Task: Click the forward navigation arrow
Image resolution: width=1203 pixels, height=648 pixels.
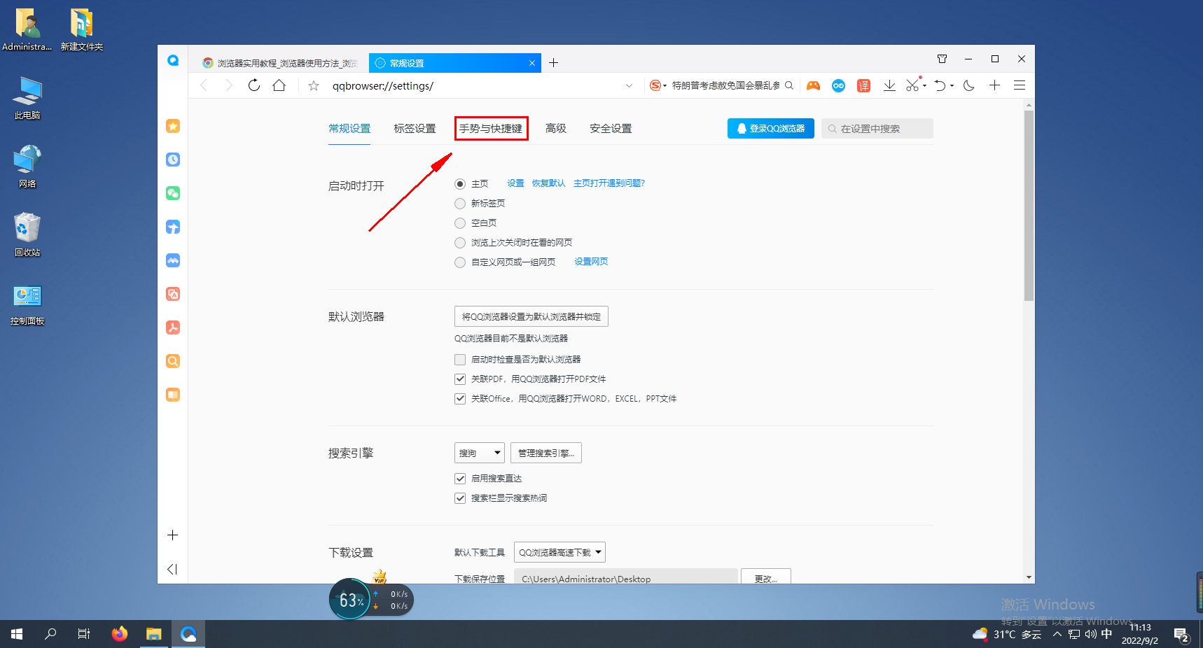Action: coord(228,85)
